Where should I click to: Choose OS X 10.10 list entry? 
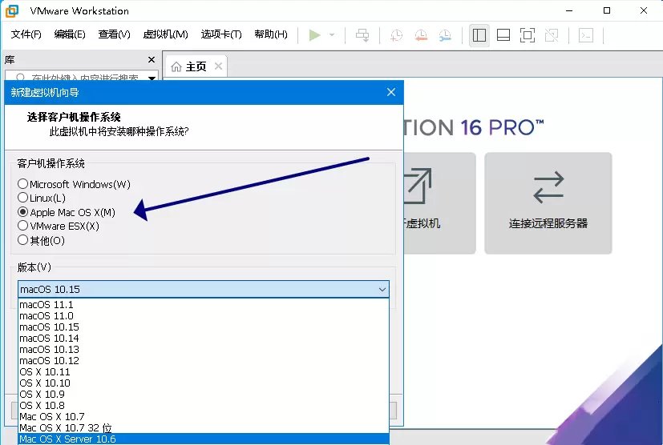click(204, 383)
